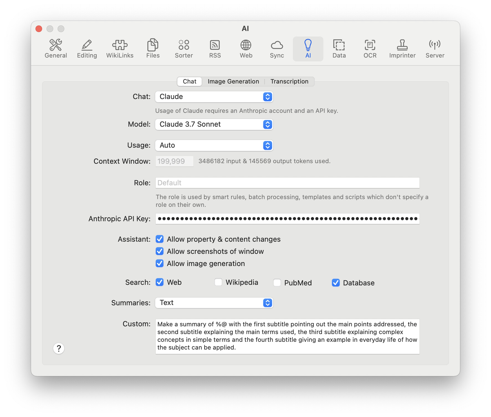Check the PubMed search option
This screenshot has width=491, height=417.
point(277,283)
